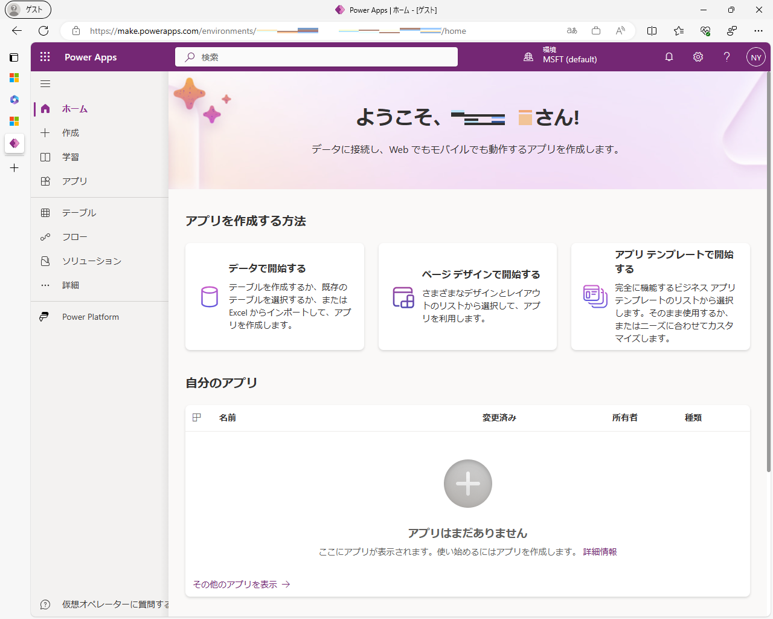Open browser profile sharing icon
Viewport: 773px width, 619px height.
[732, 31]
